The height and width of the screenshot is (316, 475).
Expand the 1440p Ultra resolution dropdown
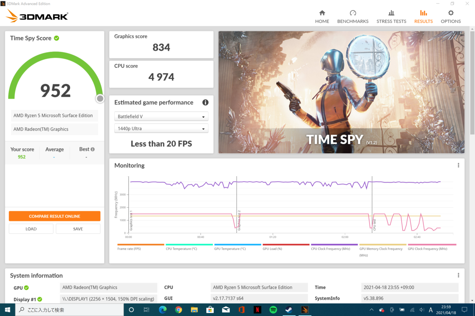pyautogui.click(x=161, y=128)
